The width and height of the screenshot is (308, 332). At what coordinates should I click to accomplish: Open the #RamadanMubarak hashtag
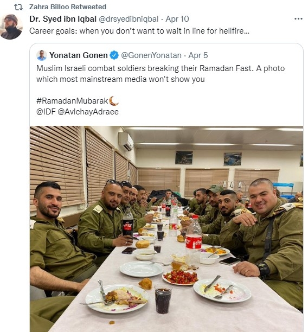click(72, 101)
